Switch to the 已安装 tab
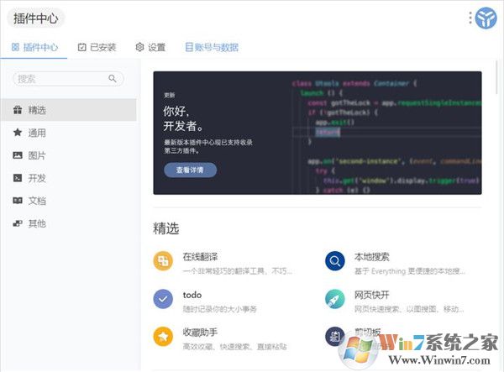The width and height of the screenshot is (504, 372). (97, 48)
